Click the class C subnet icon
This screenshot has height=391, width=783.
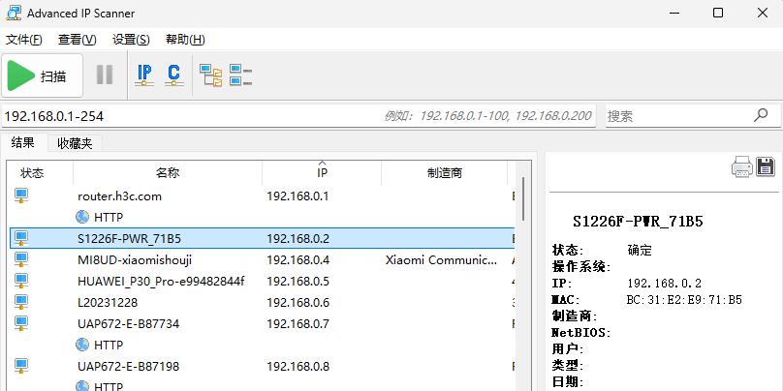[173, 75]
